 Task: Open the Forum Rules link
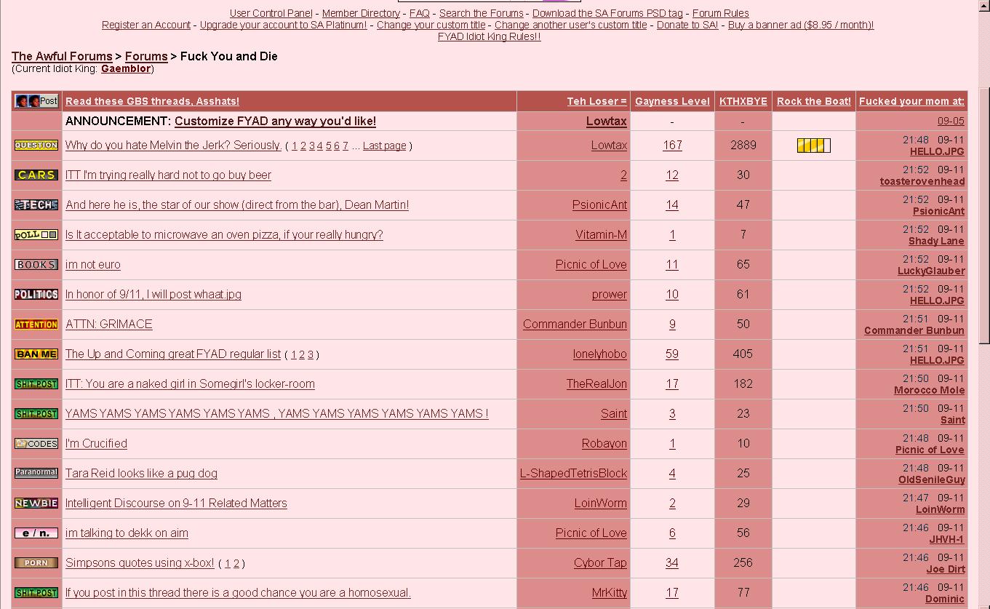tap(720, 13)
